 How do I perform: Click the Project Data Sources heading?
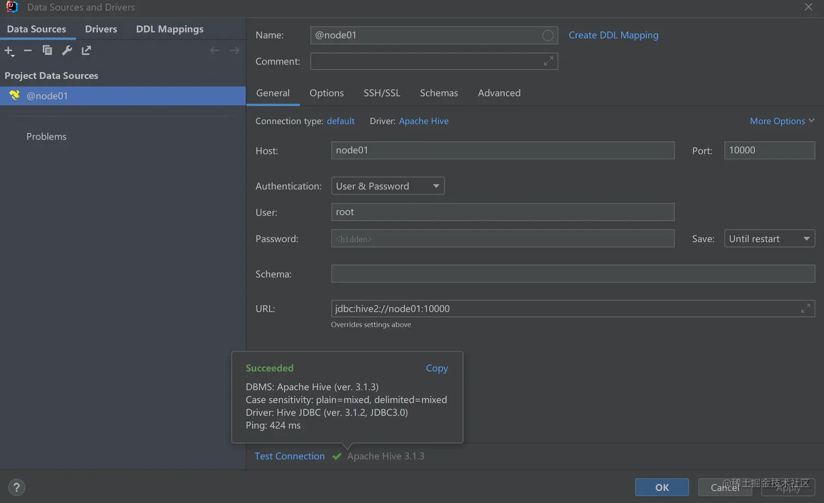click(x=51, y=75)
